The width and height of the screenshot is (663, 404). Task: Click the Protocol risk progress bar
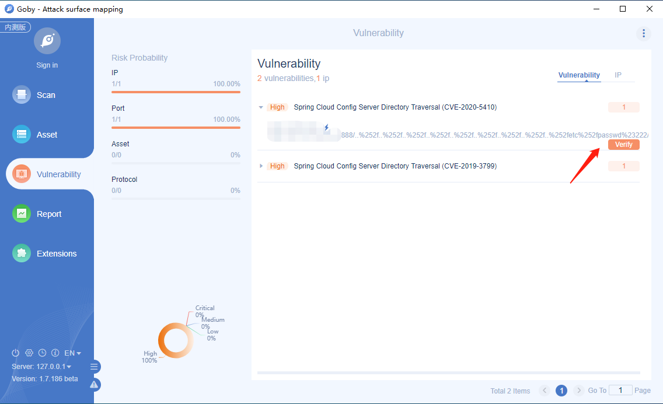(x=176, y=198)
